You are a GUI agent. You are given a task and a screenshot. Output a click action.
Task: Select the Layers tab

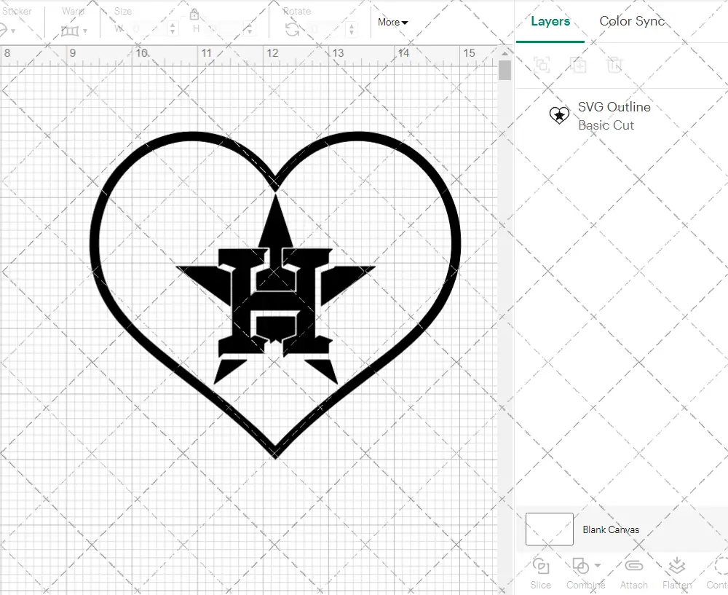[x=550, y=21]
